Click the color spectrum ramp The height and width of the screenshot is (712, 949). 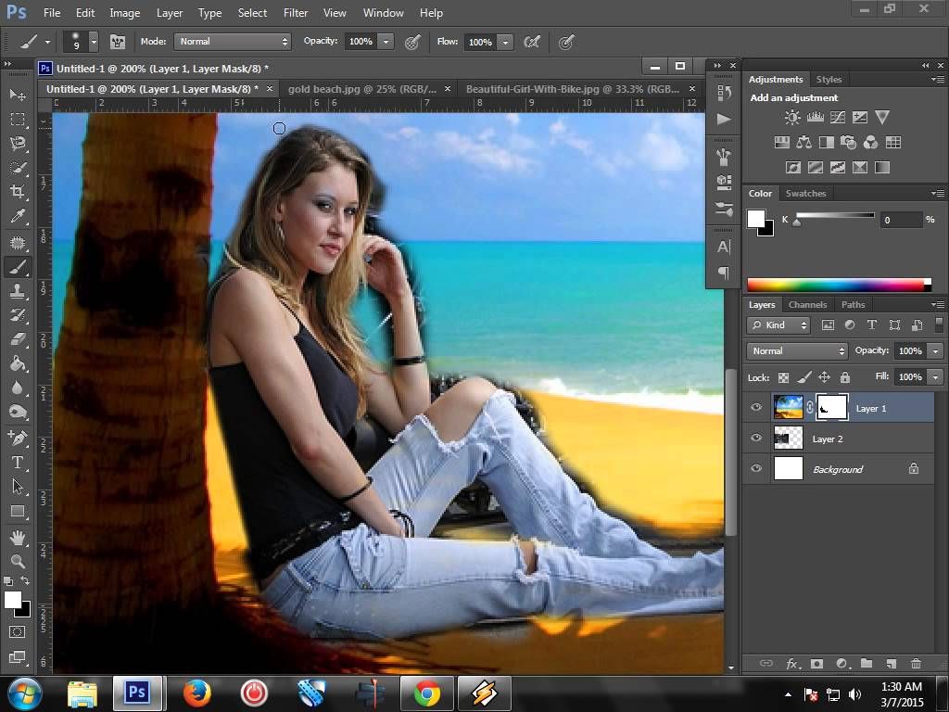[837, 285]
